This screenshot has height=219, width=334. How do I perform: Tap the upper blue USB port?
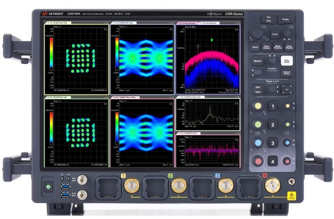tap(65, 187)
